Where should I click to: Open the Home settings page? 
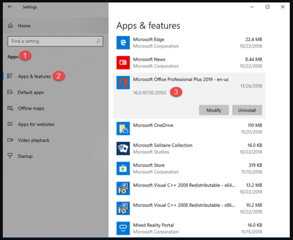point(56,26)
